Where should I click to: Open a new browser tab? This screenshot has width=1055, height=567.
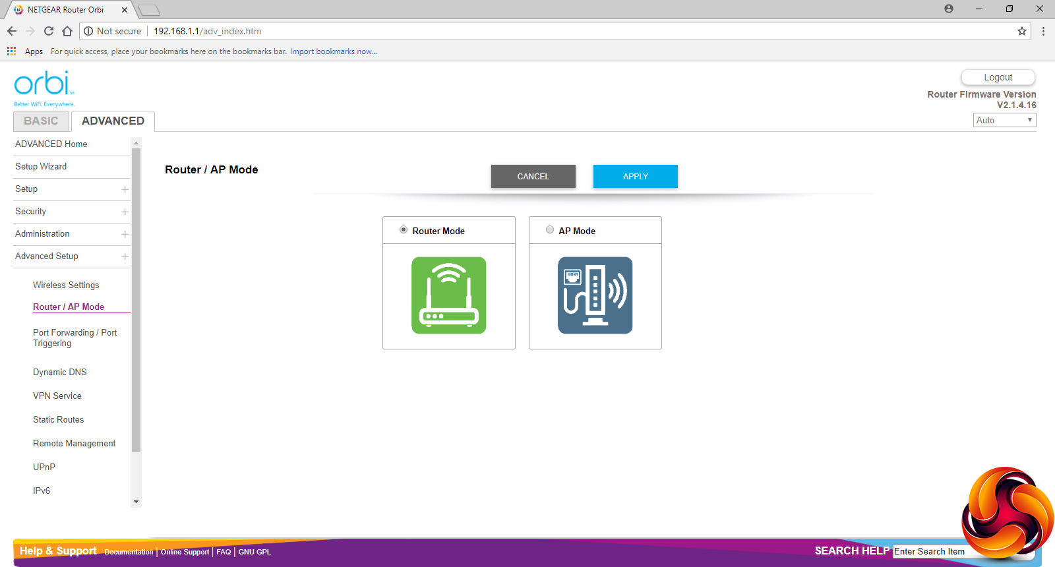click(149, 10)
